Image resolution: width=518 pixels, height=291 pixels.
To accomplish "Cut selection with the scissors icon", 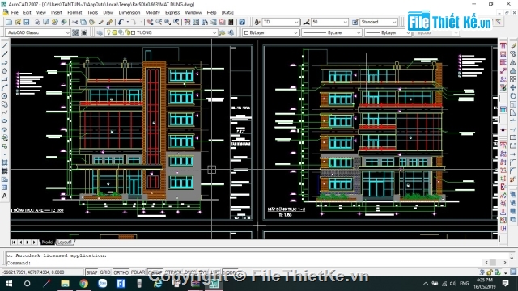I will point(74,22).
